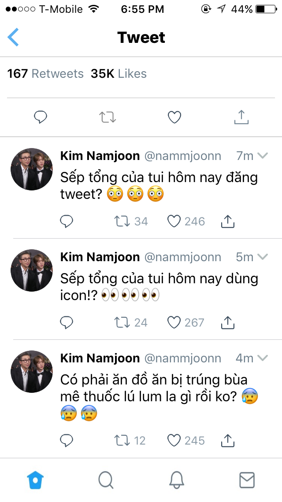This screenshot has height=502, width=282.
Task: Like the main tweet
Action: coord(174,117)
